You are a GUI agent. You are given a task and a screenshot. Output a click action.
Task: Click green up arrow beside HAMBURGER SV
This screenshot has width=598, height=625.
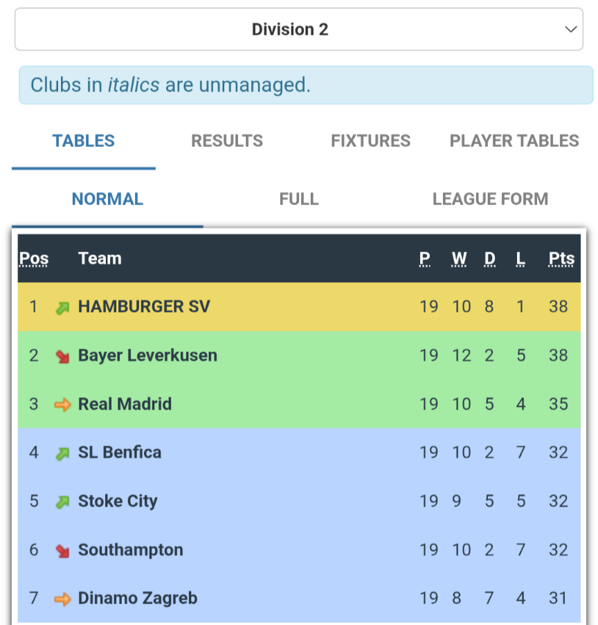pos(62,308)
